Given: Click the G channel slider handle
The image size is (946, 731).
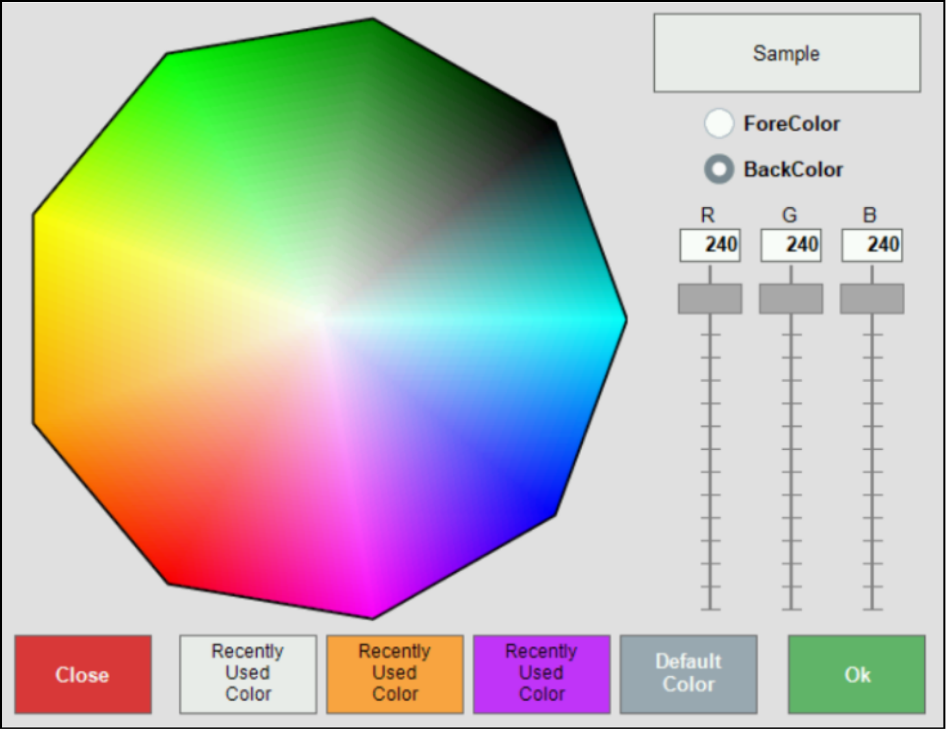Looking at the screenshot, I should (x=791, y=298).
